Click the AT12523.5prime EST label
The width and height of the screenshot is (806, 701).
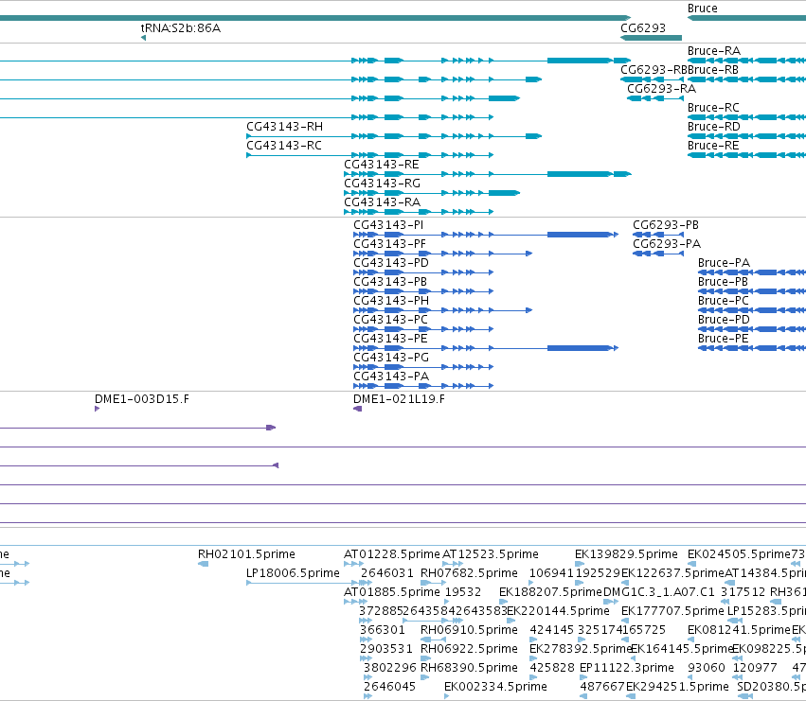click(491, 554)
